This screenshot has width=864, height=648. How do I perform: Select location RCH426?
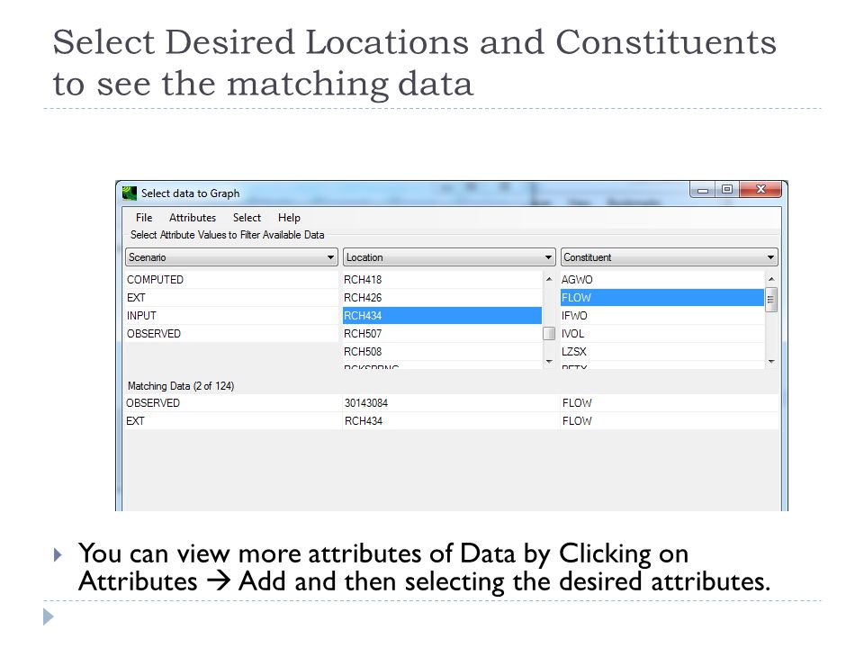[x=442, y=298]
